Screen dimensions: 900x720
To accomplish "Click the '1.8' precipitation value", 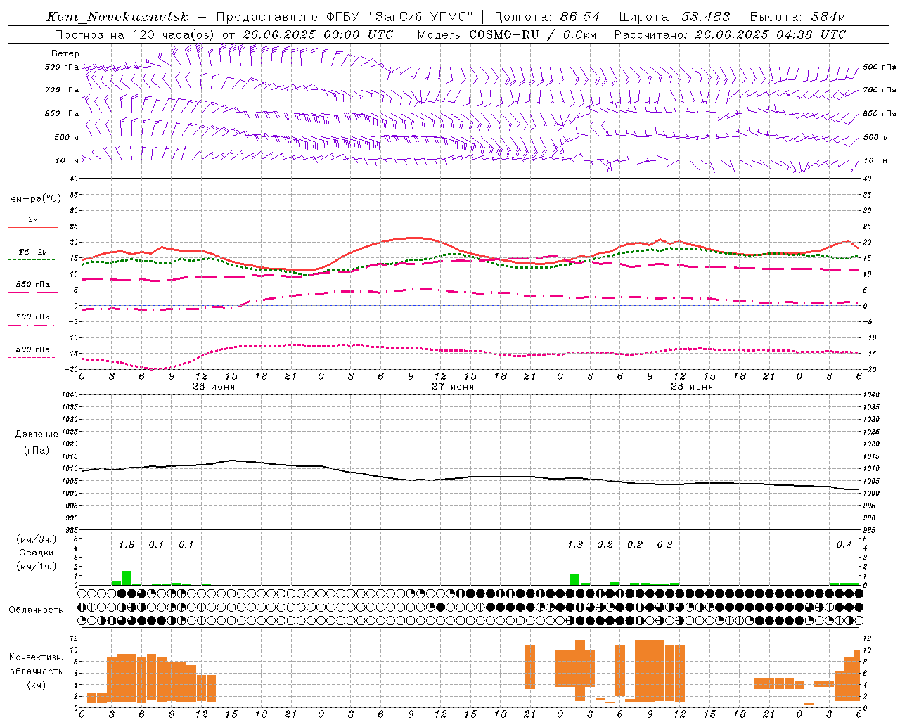I will tap(127, 545).
